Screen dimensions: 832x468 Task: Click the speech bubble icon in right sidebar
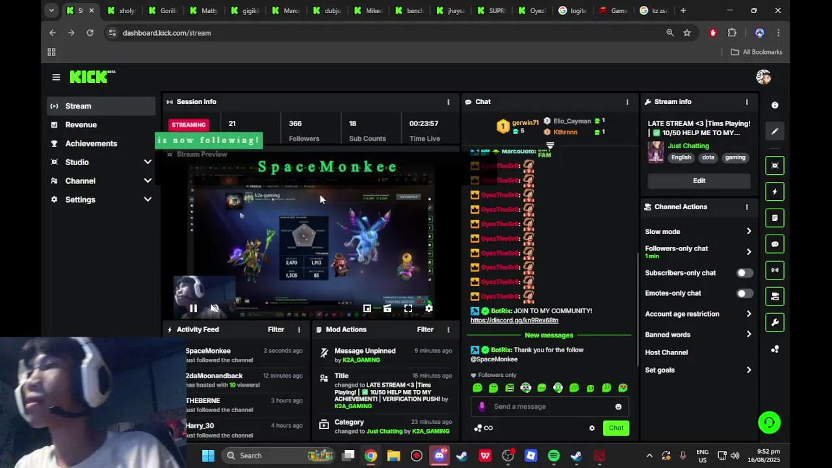(775, 244)
